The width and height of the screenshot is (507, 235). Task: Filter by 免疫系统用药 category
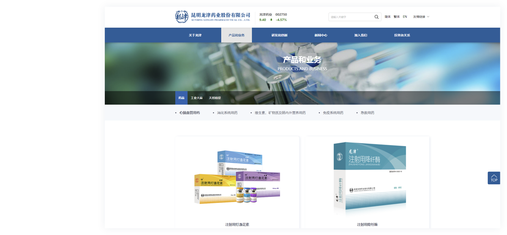[x=333, y=113]
